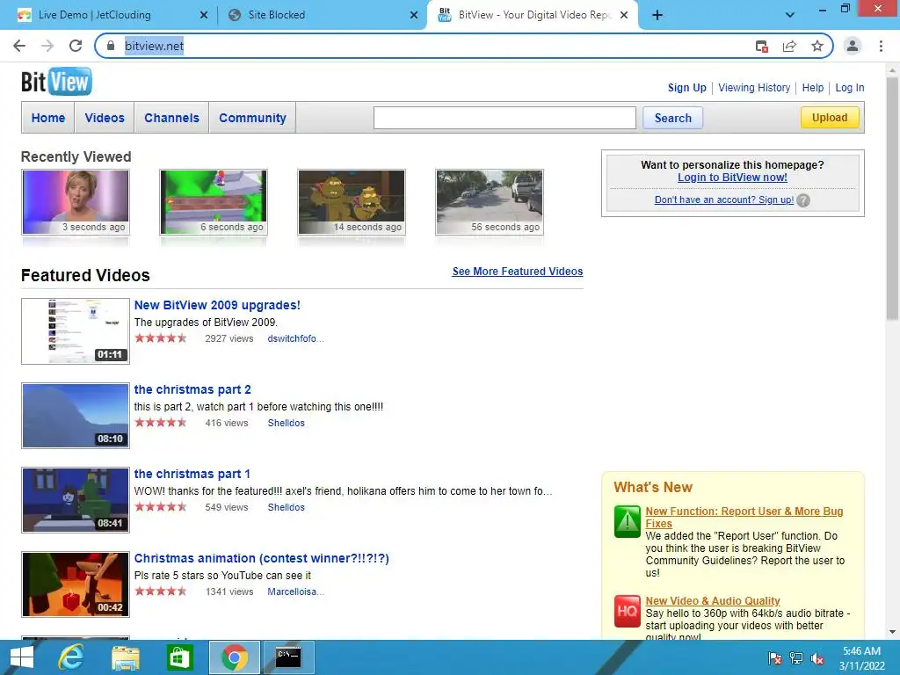Open recently viewed video from 14 seconds ago

pyautogui.click(x=352, y=202)
